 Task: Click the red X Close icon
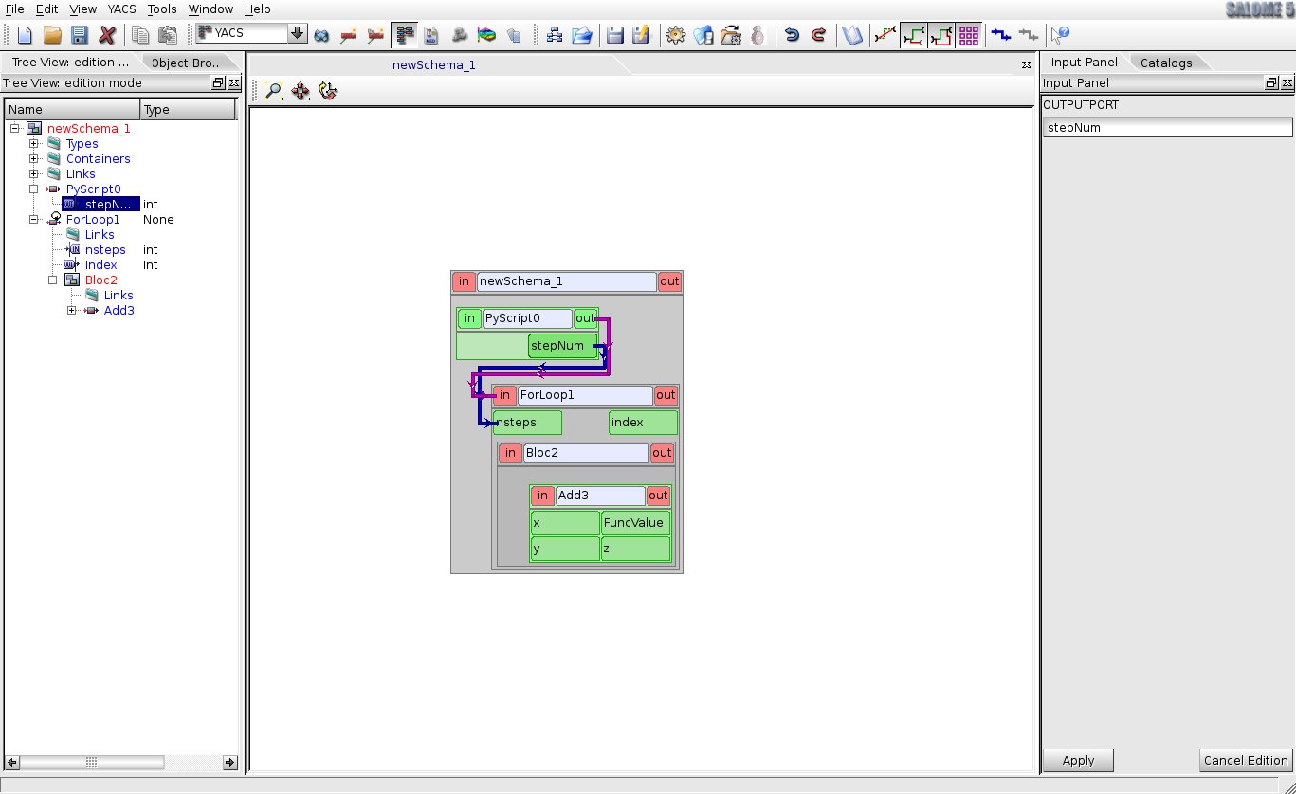click(x=107, y=35)
